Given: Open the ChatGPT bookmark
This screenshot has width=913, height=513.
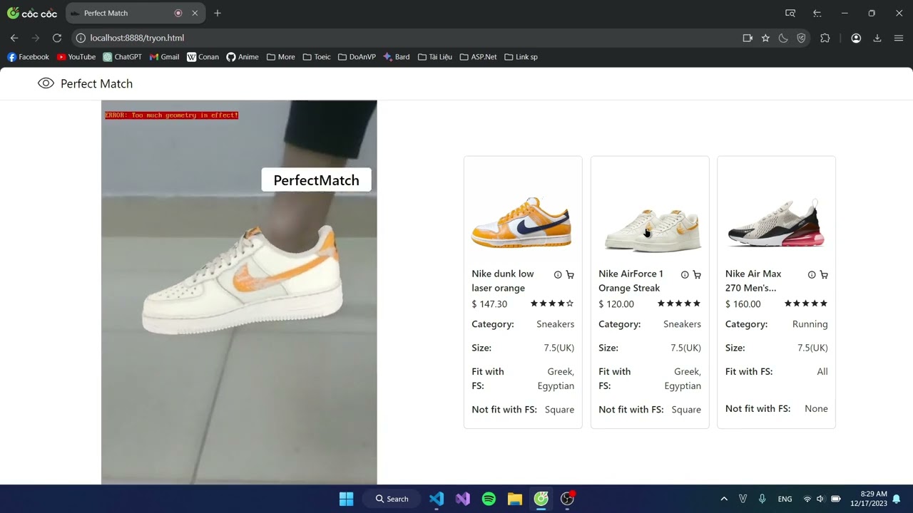Looking at the screenshot, I should pos(122,57).
